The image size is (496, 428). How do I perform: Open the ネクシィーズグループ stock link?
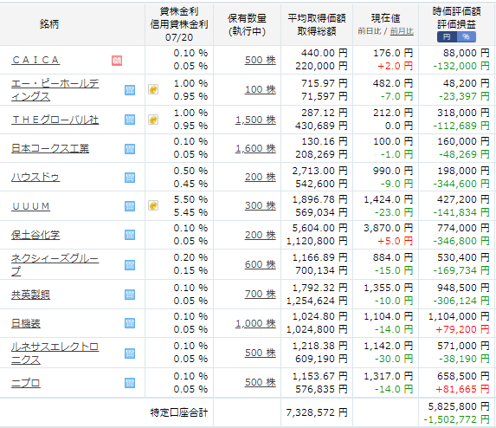55,264
